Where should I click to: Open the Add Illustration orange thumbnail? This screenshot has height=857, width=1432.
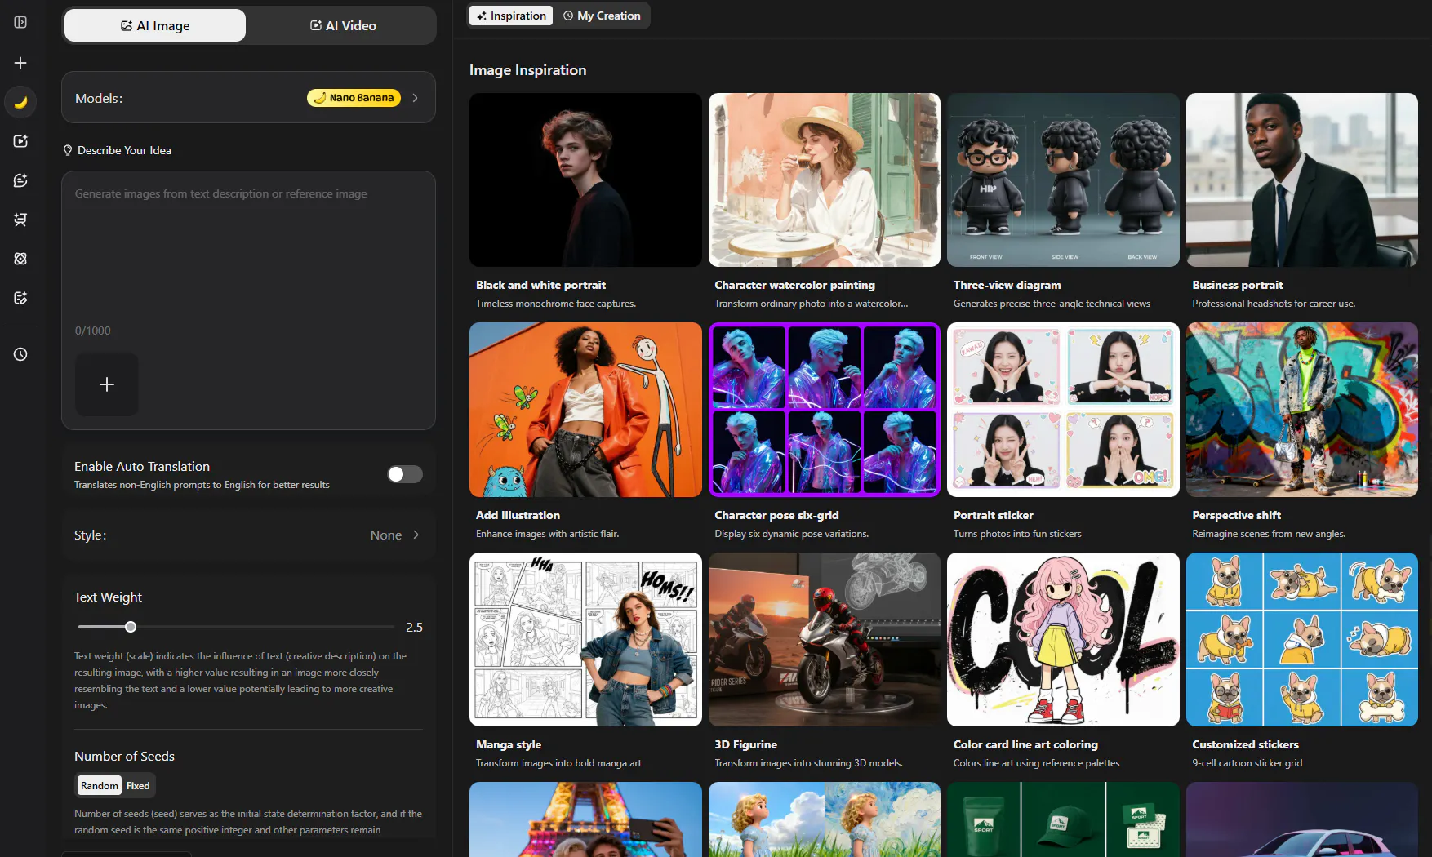tap(585, 410)
